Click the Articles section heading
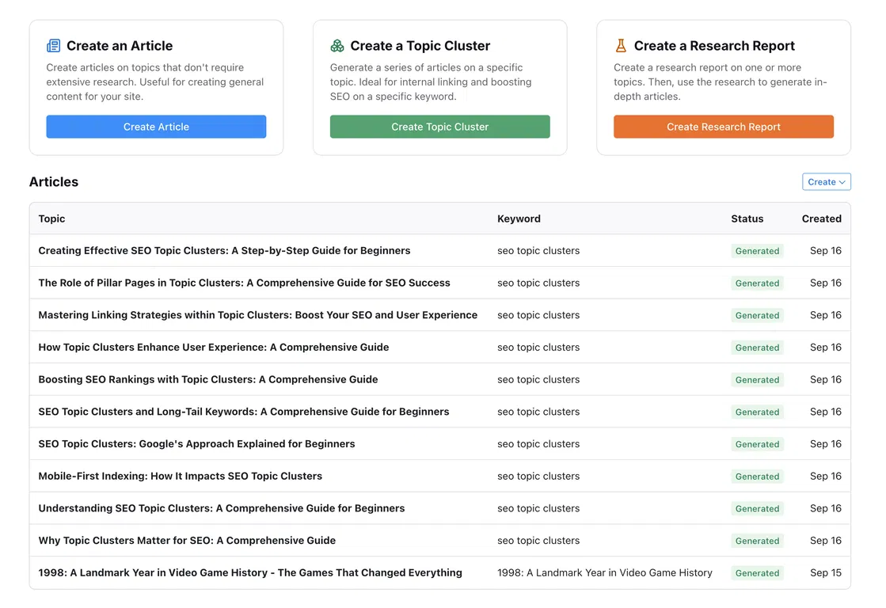The image size is (886, 608). pos(54,181)
